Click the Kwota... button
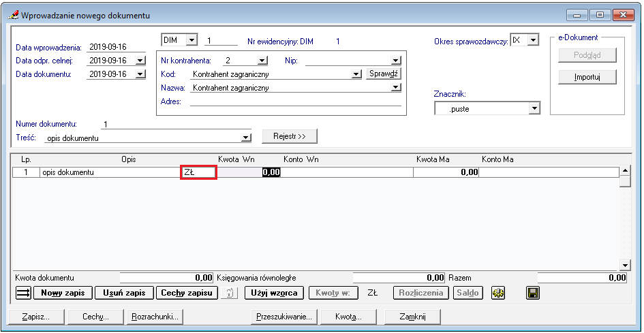Screen dimensions: 644x333 [348, 317]
